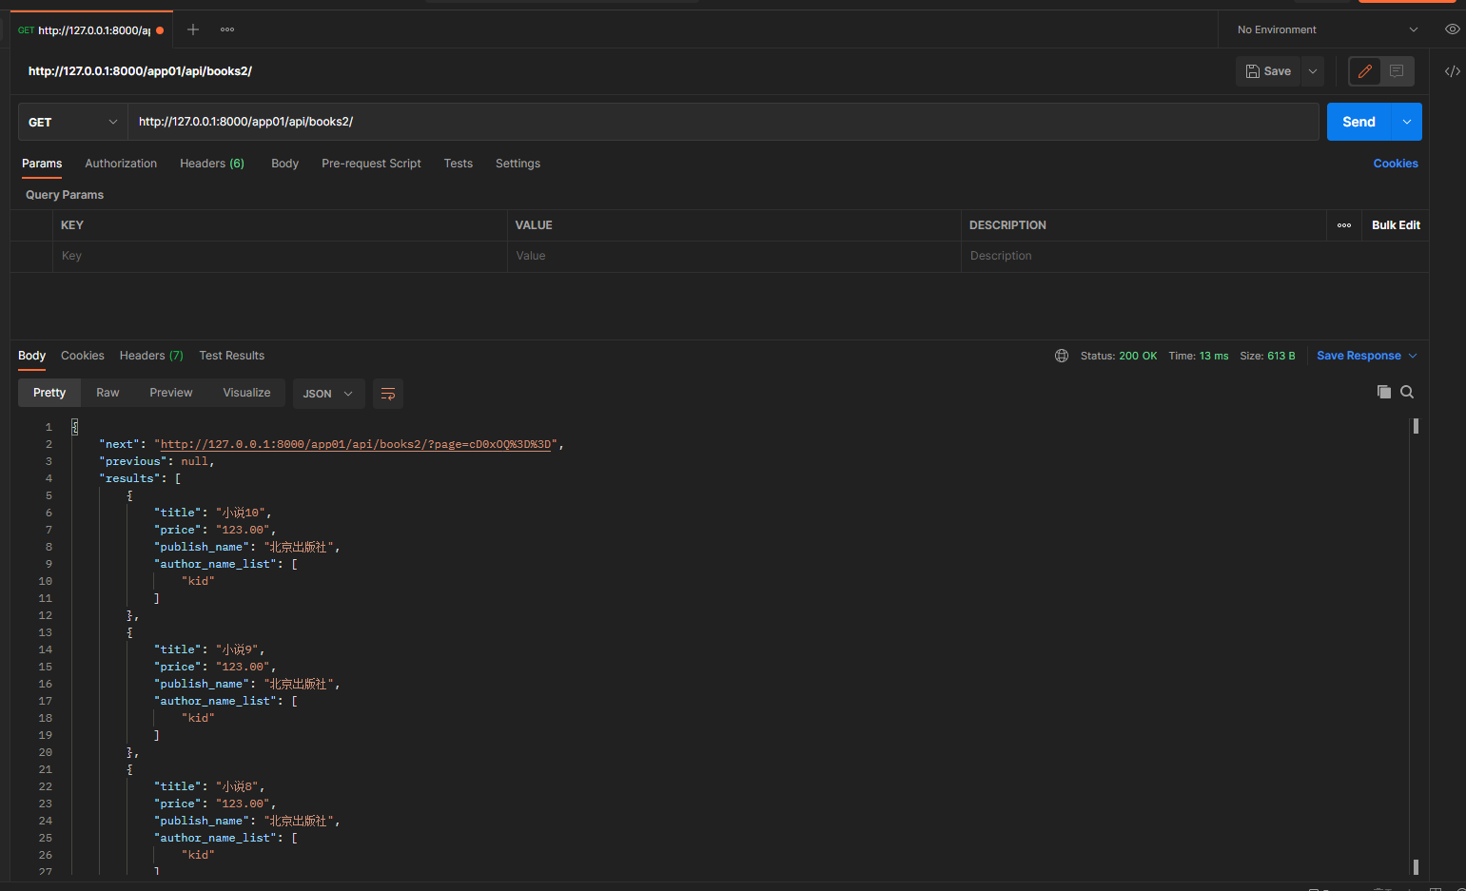Click the Time 13 ms indicator

point(1199,356)
